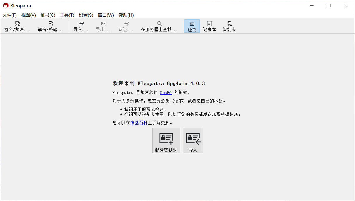Open the 签名/加密 tool

17,26
